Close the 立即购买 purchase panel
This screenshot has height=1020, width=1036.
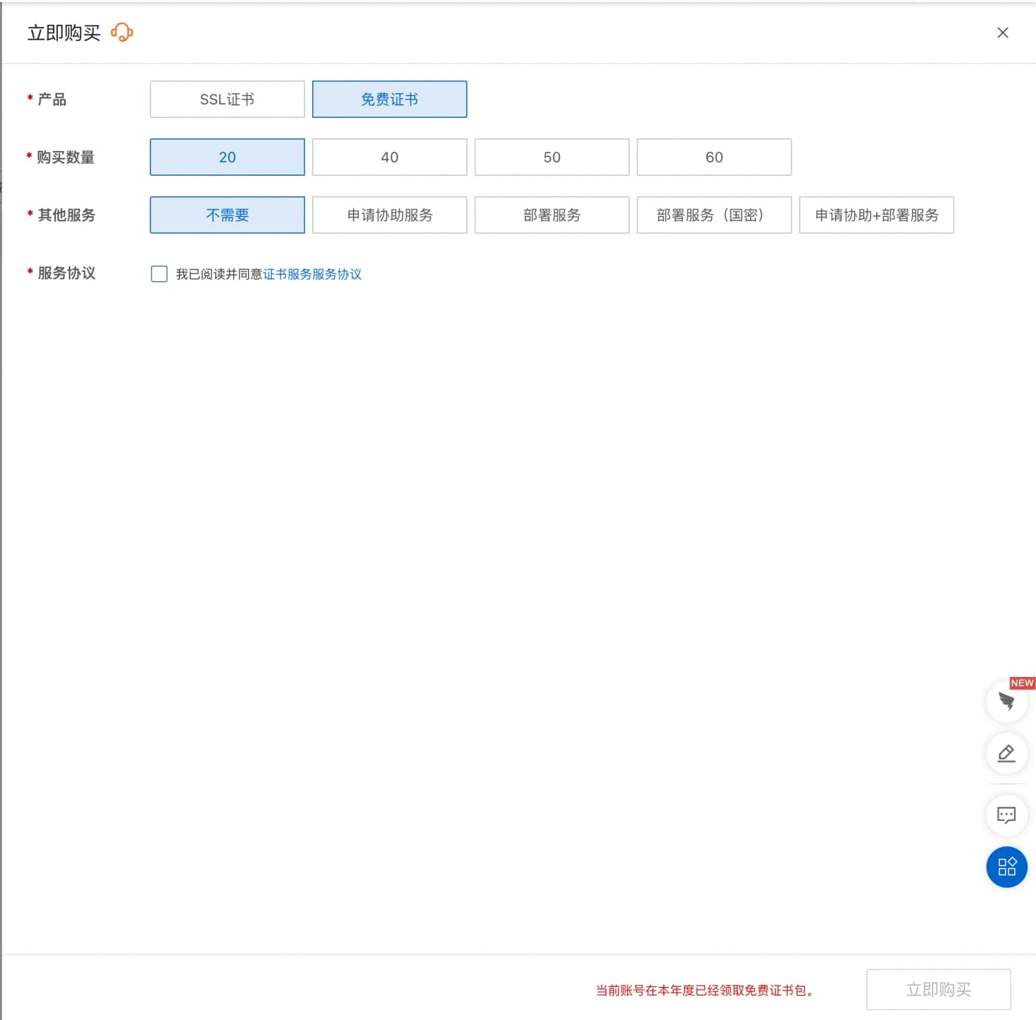point(1002,32)
